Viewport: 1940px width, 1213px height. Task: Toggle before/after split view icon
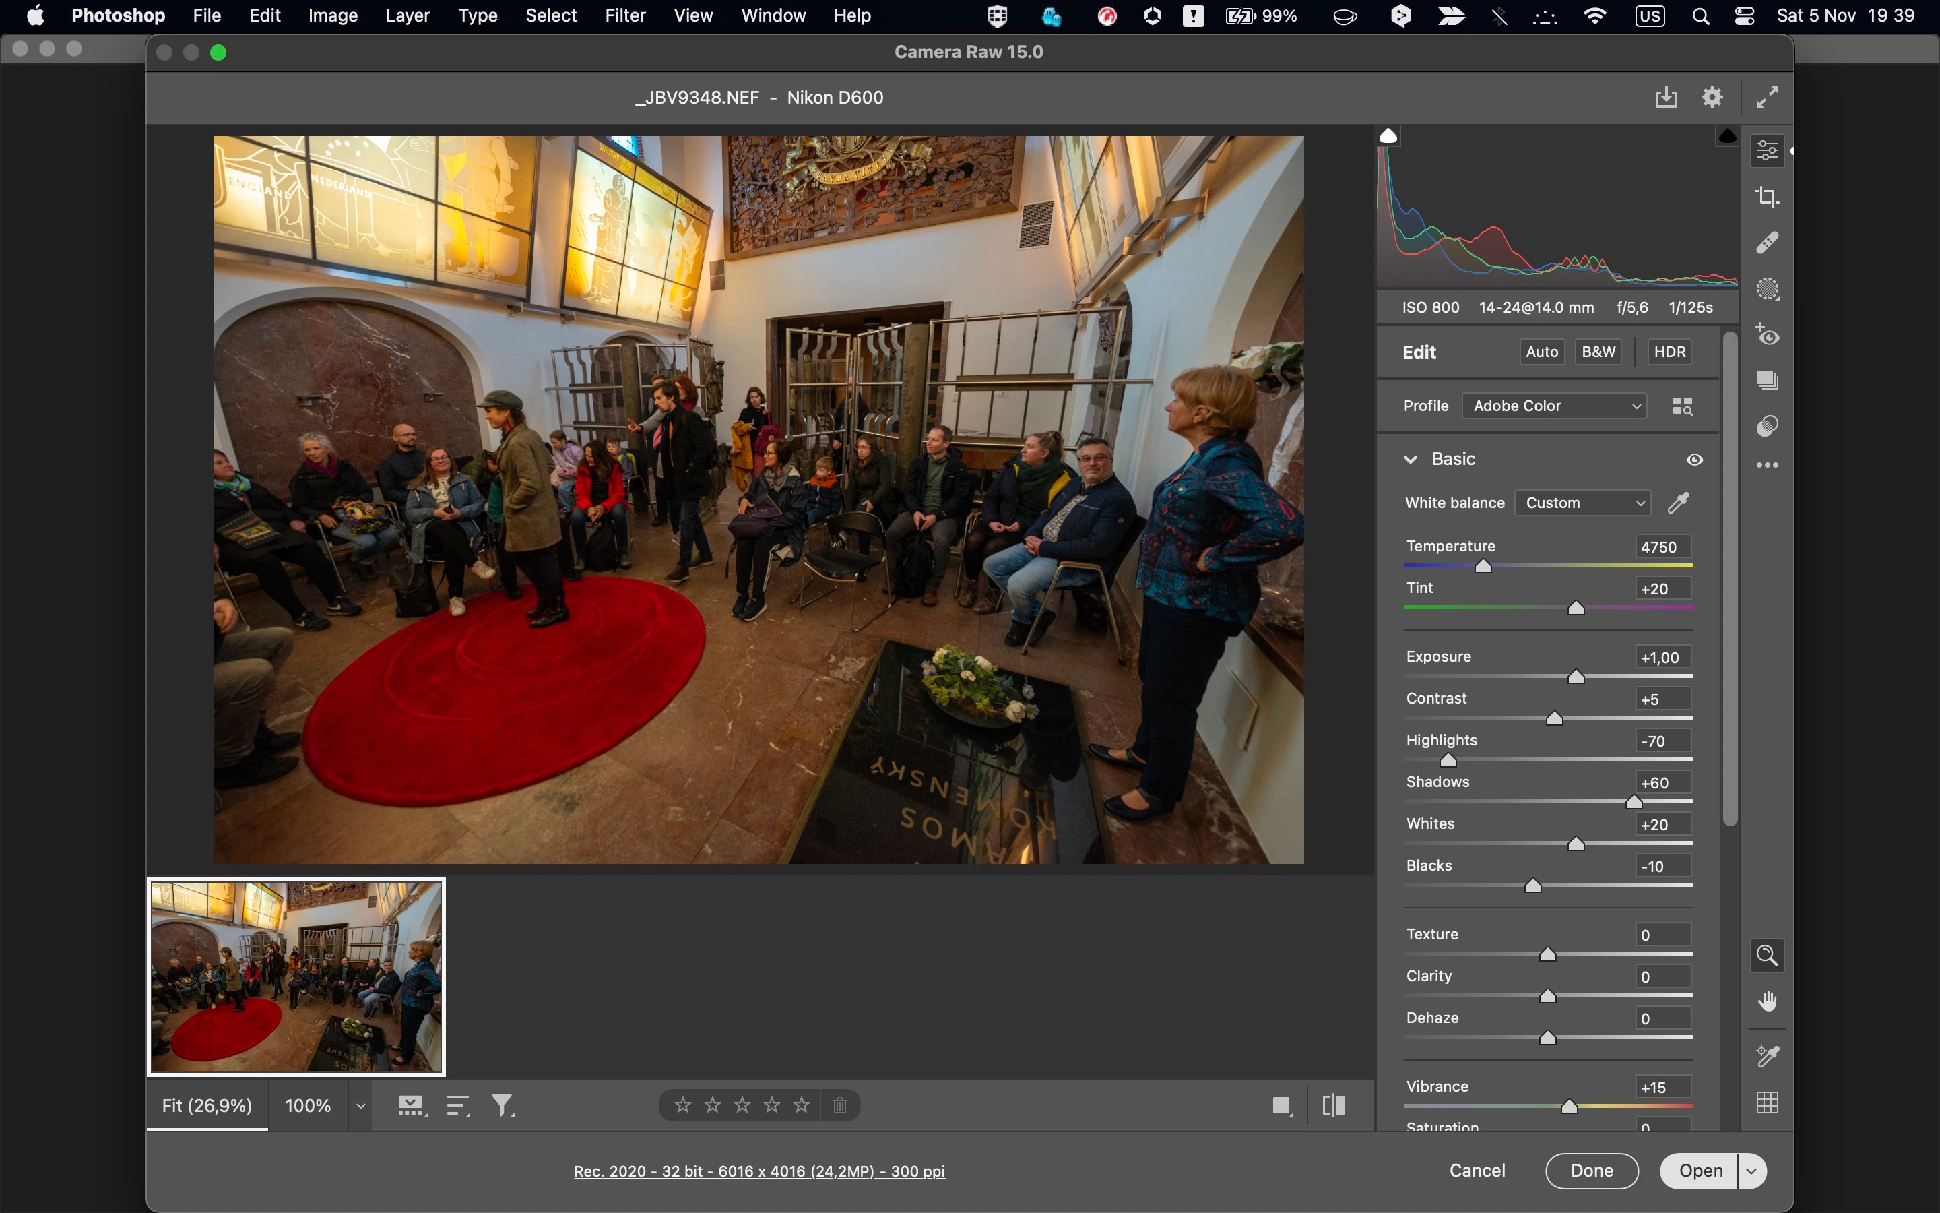[x=1333, y=1105]
